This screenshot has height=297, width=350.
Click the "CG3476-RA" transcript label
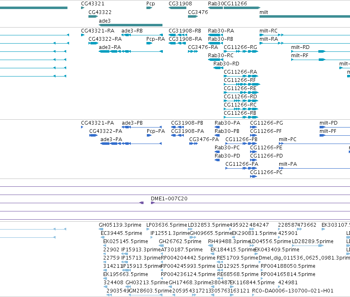pos(203,47)
